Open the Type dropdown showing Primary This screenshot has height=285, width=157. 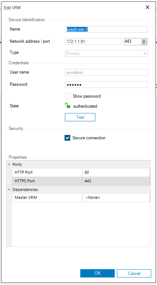(106, 53)
